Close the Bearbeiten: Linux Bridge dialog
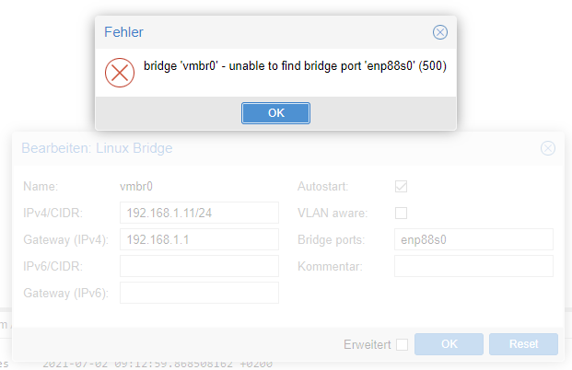The height and width of the screenshot is (370, 572). tap(548, 148)
